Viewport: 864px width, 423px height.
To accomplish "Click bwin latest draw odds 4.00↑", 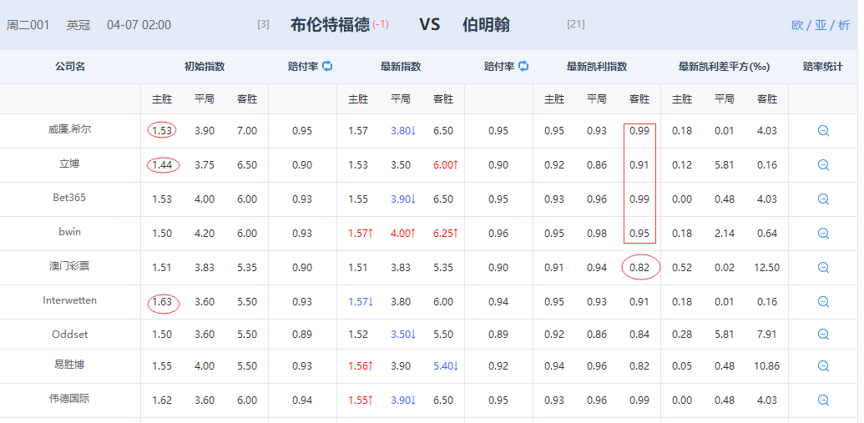I will 403,234.
